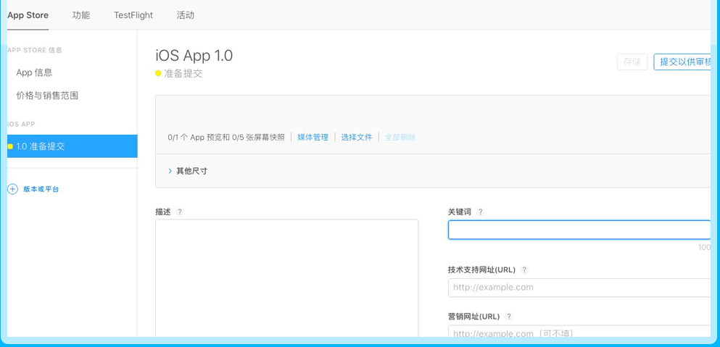Click the 技术支持网址(URL) input field
This screenshot has height=347, width=720.
(x=579, y=288)
